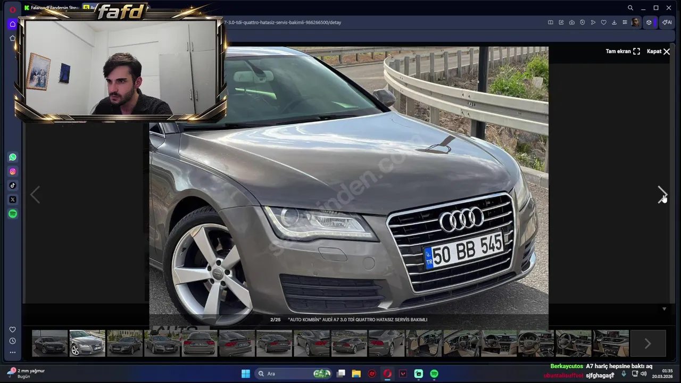Click the small down triangle above thumbnails
Screen dimensions: 681x383
664,309
